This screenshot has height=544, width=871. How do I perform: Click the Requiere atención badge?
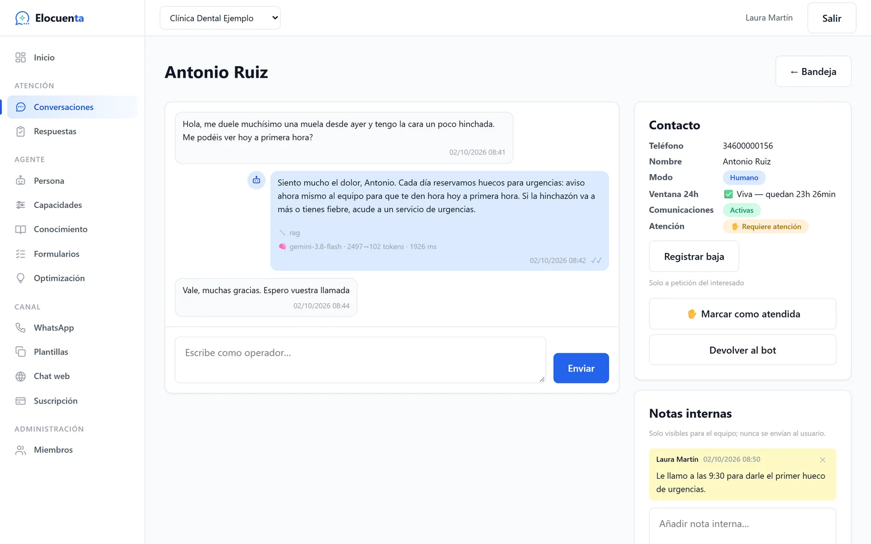point(765,226)
